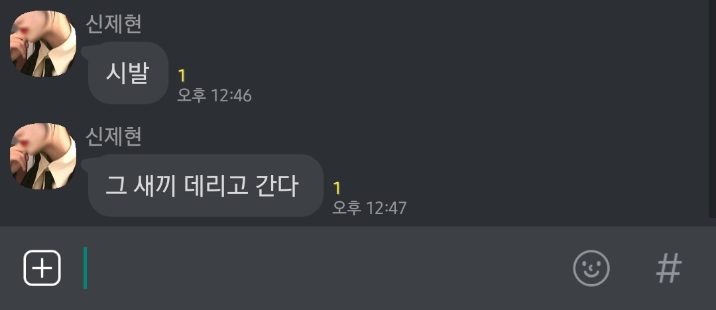Screen dimensions: 716x310
Task: Click the 오후 12:47 timestamp
Action: (369, 208)
